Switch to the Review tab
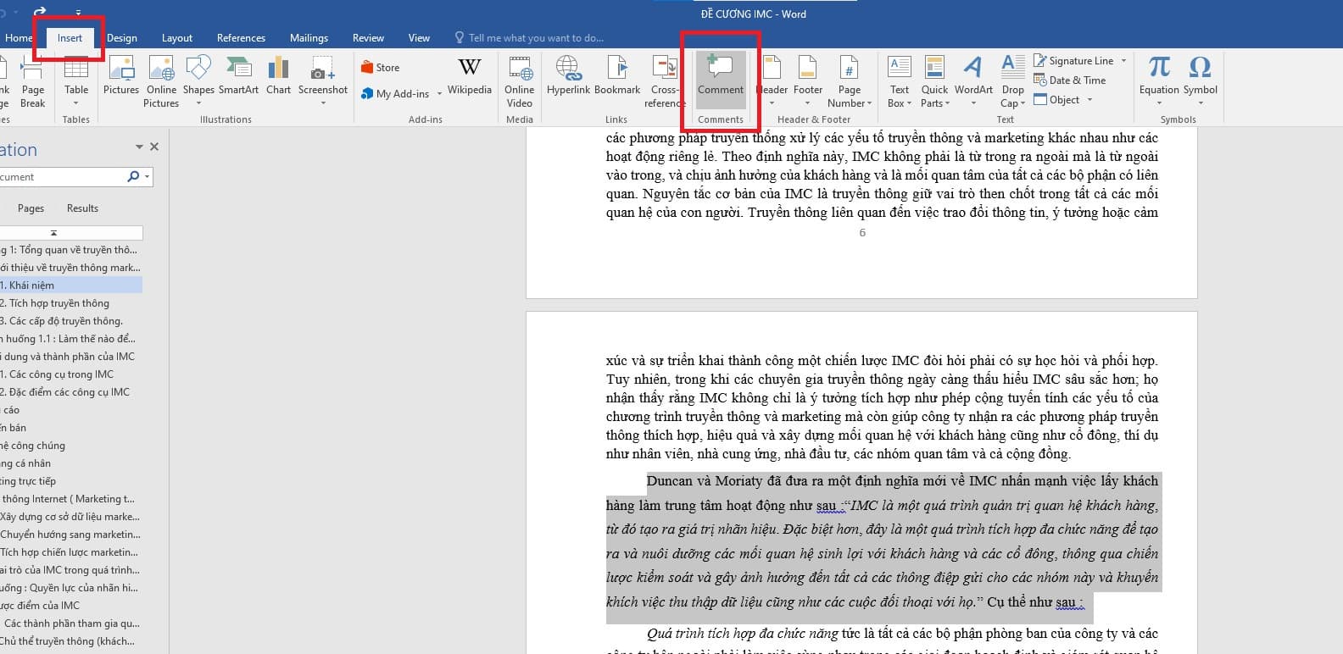Viewport: 1343px width, 654px height. pos(368,38)
